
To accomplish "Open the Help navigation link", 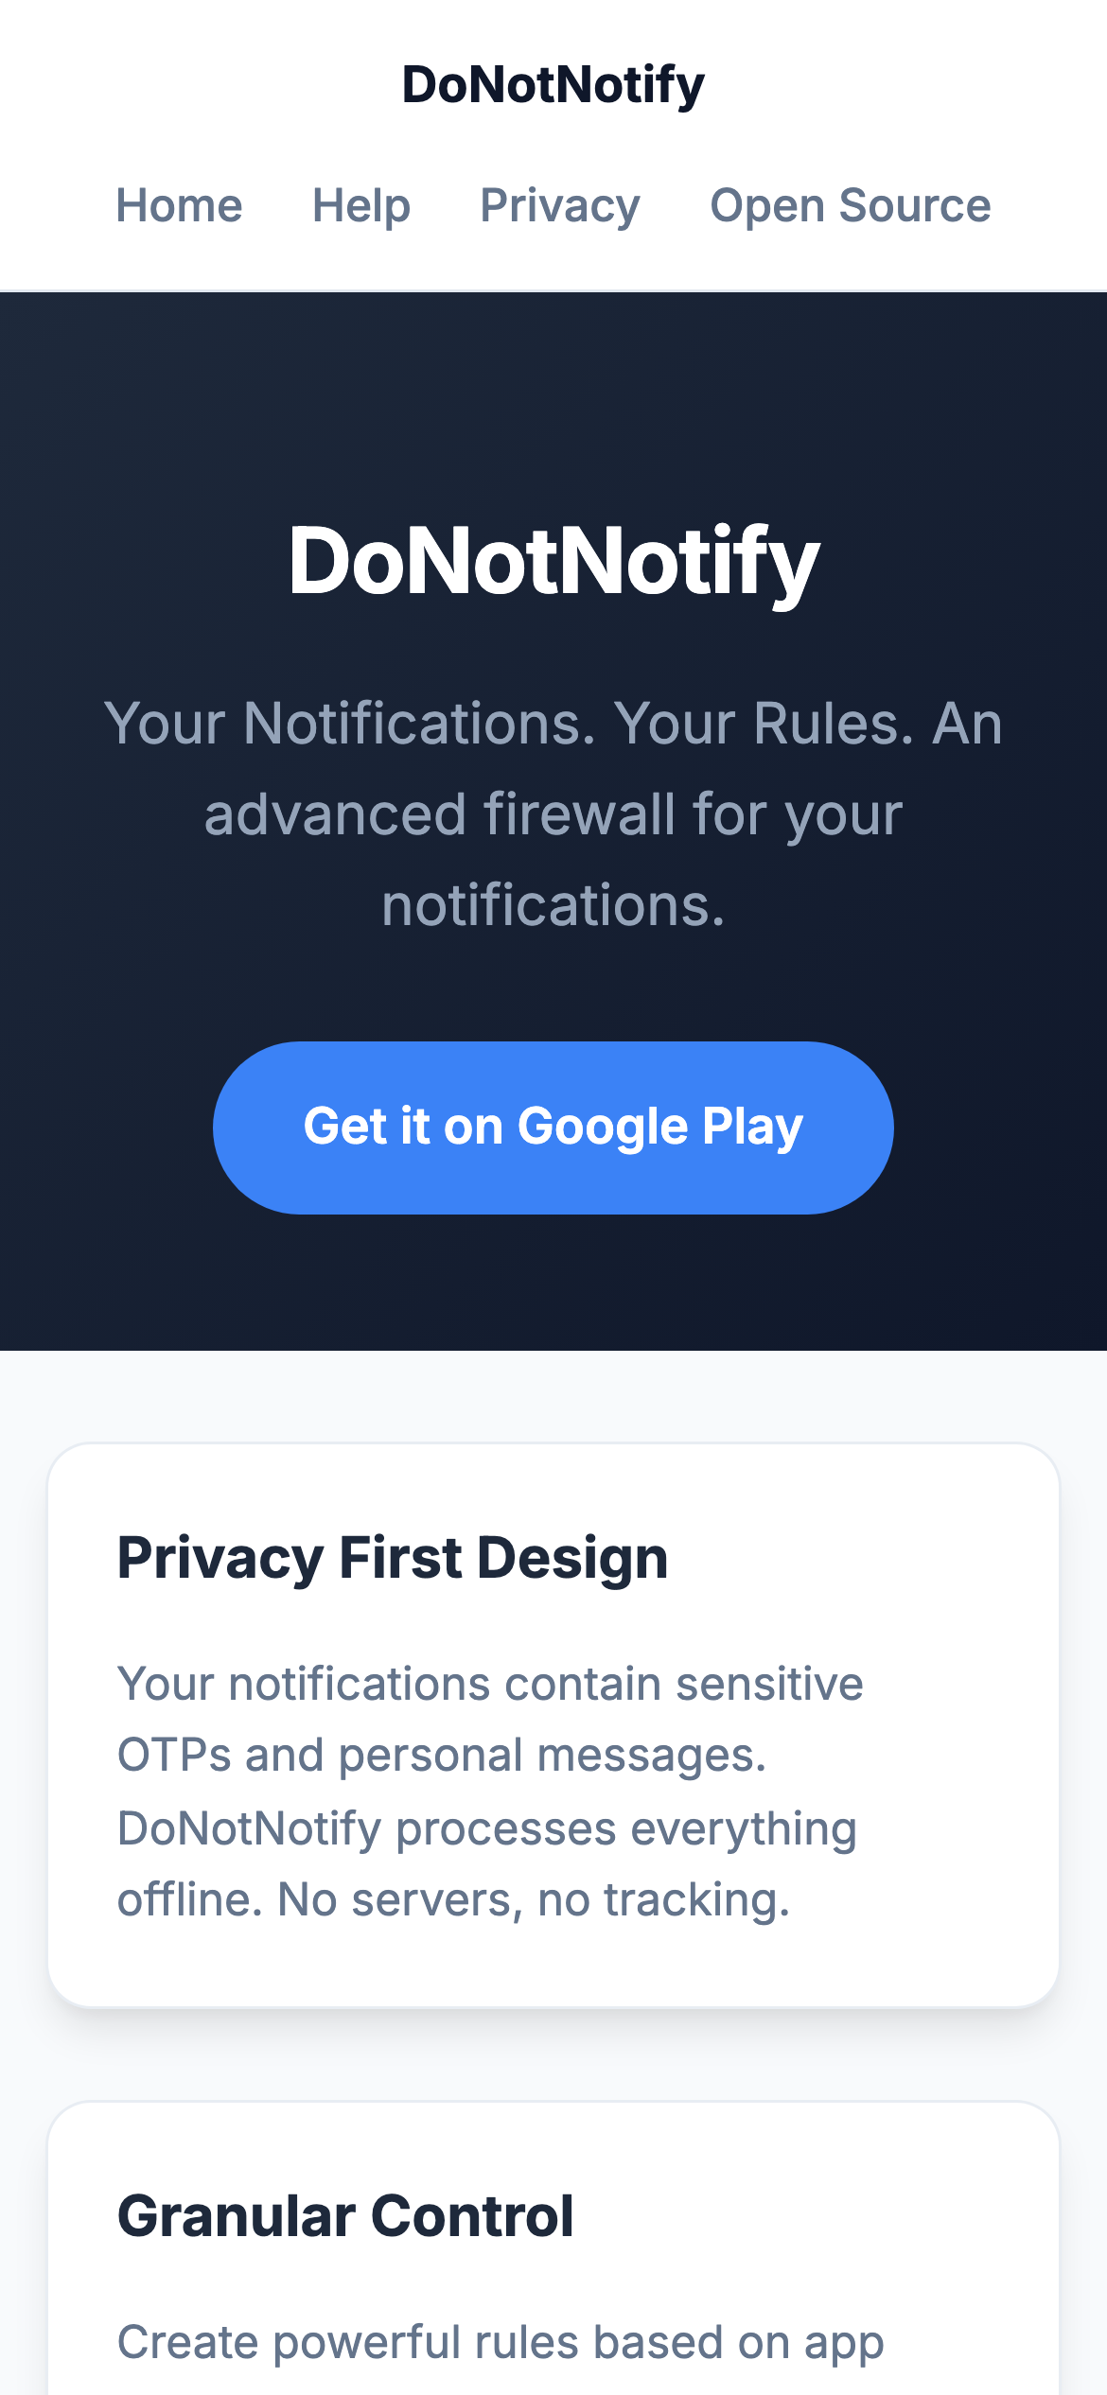I will (x=360, y=205).
